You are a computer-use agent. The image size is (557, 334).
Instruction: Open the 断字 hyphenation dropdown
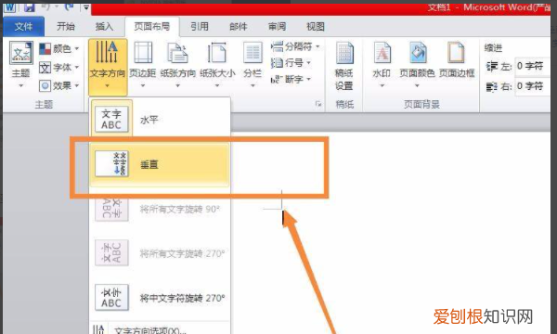click(x=291, y=80)
